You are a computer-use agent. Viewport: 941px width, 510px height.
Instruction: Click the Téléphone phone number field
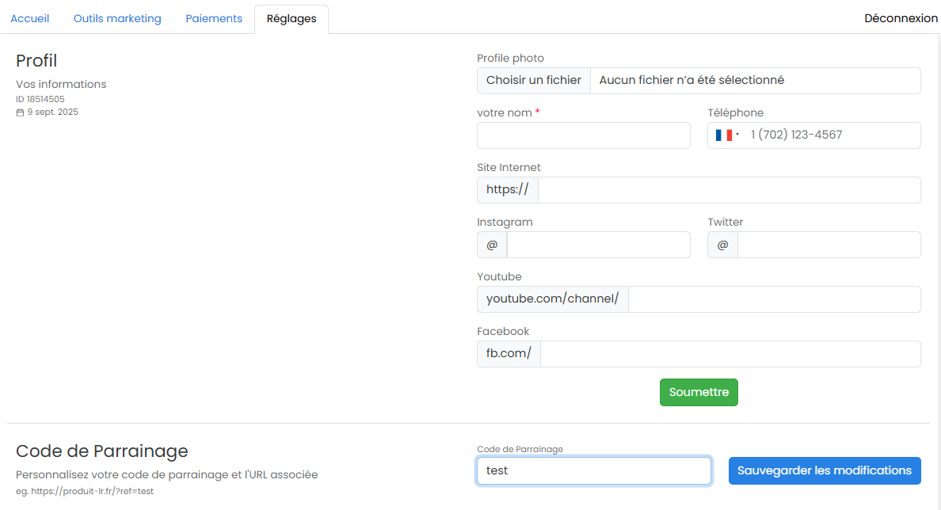click(x=832, y=135)
